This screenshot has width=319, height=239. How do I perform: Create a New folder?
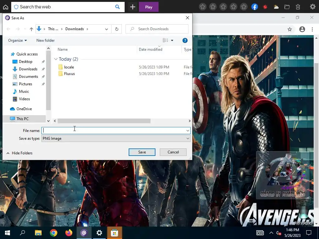(x=45, y=40)
